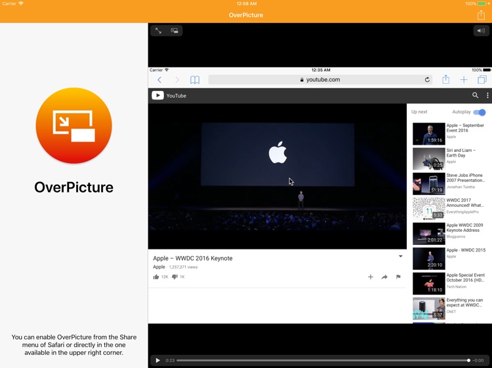Mute the player with the speaker icon
Image resolution: width=492 pixels, height=368 pixels.
481,31
